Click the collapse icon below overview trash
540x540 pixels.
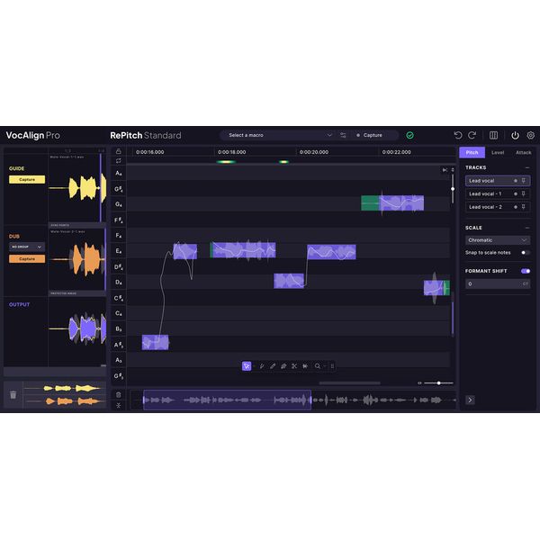click(119, 405)
